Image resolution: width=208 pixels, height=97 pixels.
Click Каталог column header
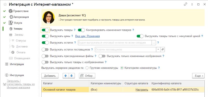66,83
